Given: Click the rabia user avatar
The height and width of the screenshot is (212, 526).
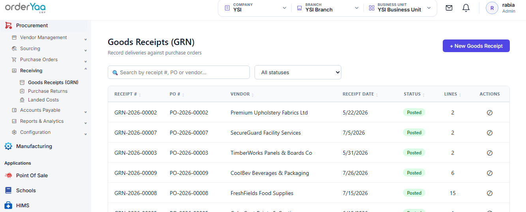Looking at the screenshot, I should pos(492,8).
